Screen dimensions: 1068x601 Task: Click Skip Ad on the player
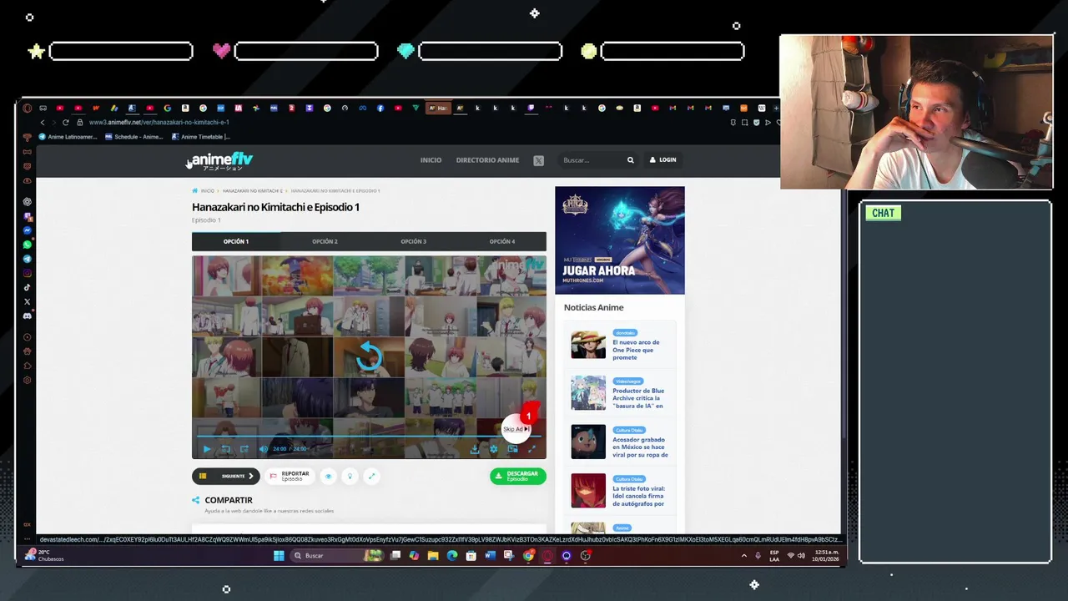[x=516, y=429]
